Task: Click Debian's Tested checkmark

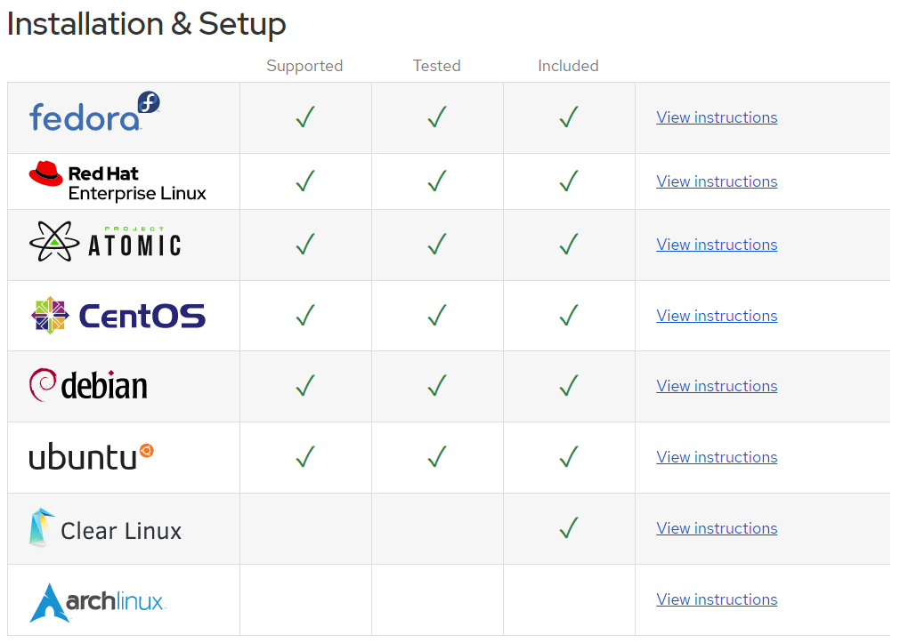Action: [x=437, y=385]
